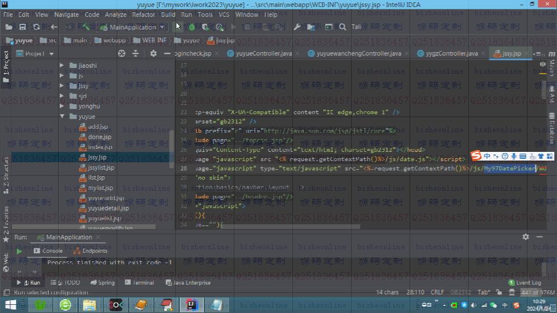Click the CRLF line separator selector
The image size is (557, 313).
click(437, 292)
